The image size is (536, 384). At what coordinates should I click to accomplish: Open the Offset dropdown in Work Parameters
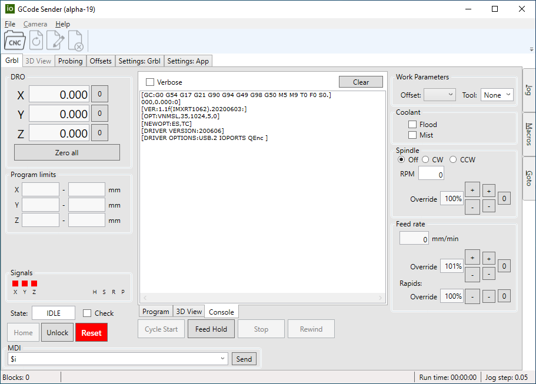coord(440,95)
